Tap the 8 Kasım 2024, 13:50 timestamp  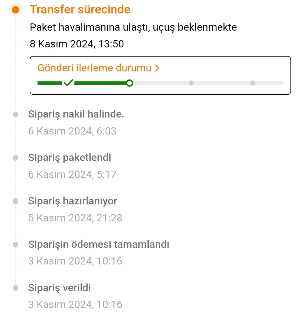pos(77,44)
